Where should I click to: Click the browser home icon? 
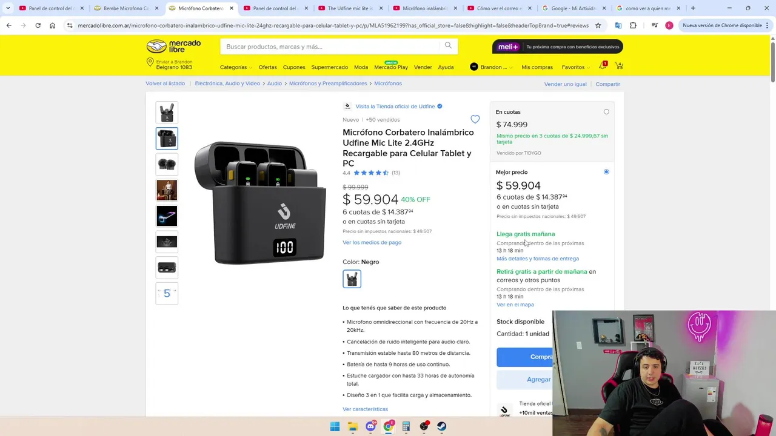pyautogui.click(x=52, y=25)
